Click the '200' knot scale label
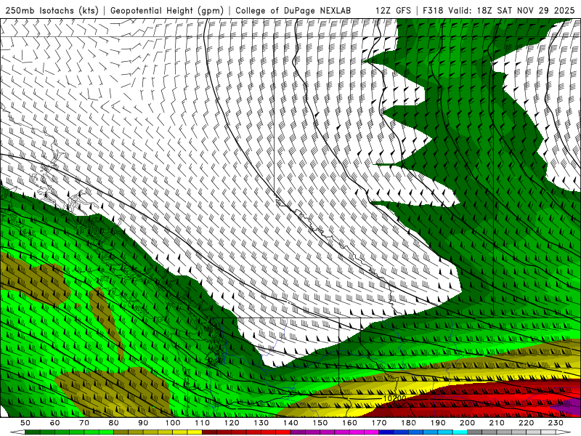581x436 pixels. click(467, 423)
